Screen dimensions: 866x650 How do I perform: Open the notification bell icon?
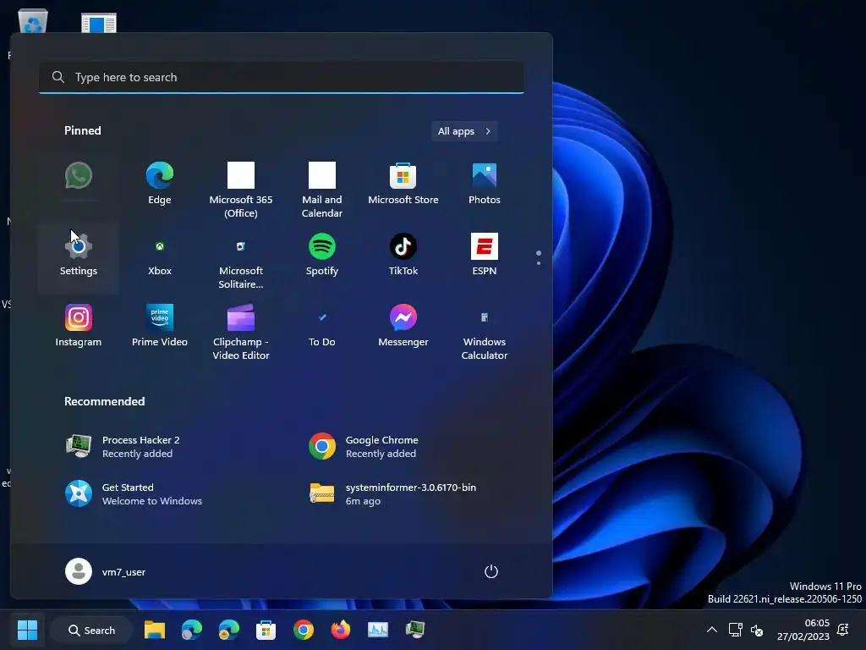click(843, 630)
